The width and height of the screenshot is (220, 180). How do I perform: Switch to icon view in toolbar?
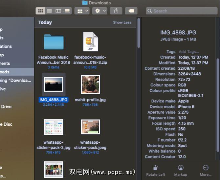[40, 11]
